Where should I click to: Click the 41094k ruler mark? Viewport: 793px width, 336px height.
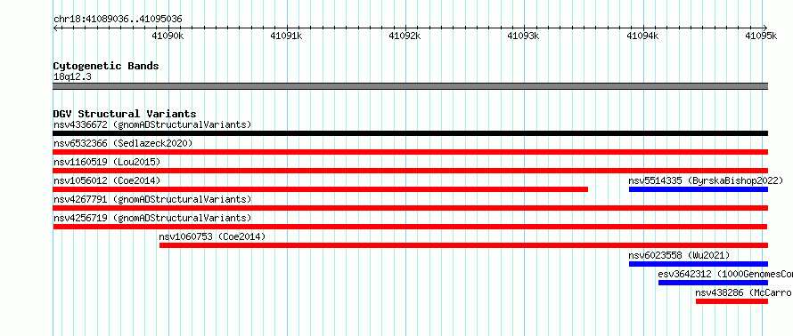click(x=642, y=36)
